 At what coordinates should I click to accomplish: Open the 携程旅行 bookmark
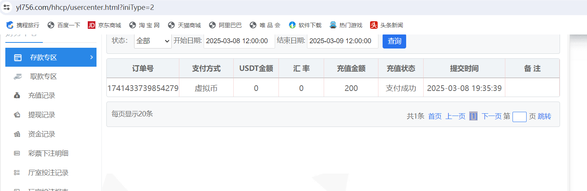click(x=23, y=25)
